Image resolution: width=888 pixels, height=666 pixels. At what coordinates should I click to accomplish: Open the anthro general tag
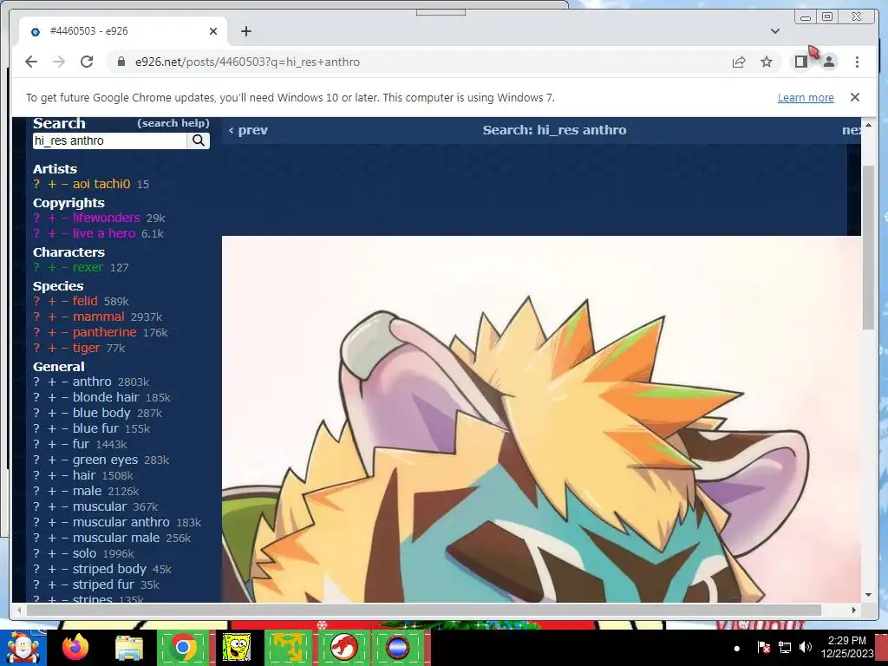92,382
